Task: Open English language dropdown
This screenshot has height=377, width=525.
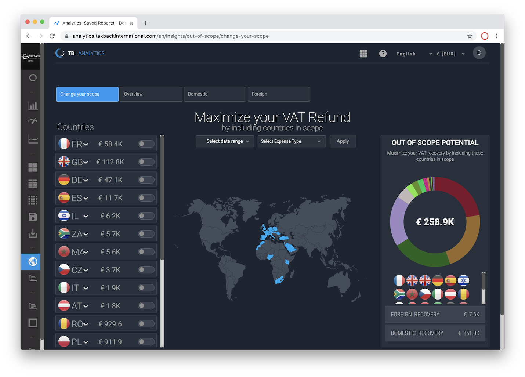Action: pyautogui.click(x=414, y=54)
